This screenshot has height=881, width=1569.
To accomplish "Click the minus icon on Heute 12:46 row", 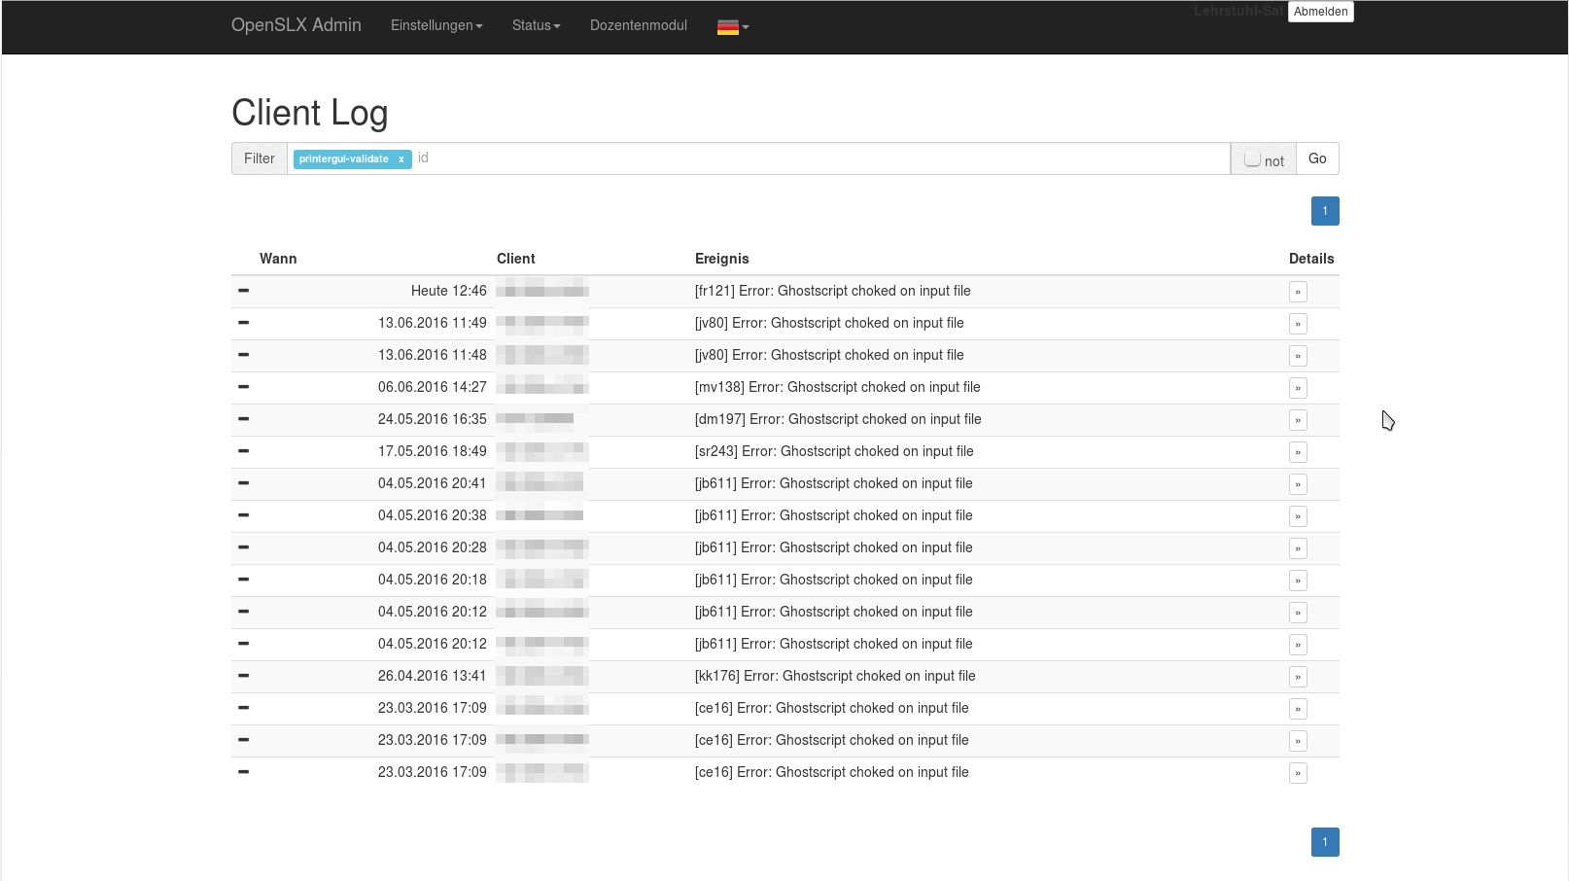I will pyautogui.click(x=244, y=291).
